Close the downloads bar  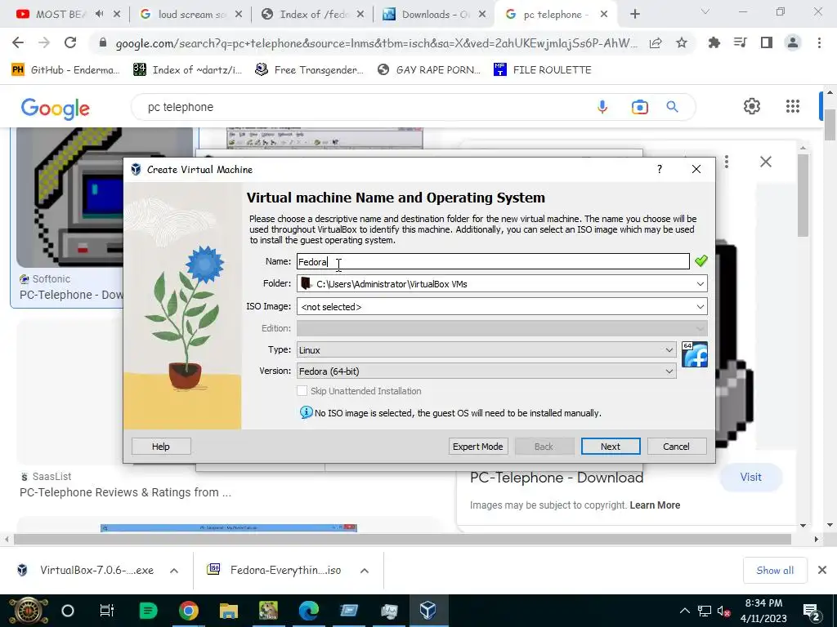(x=822, y=570)
